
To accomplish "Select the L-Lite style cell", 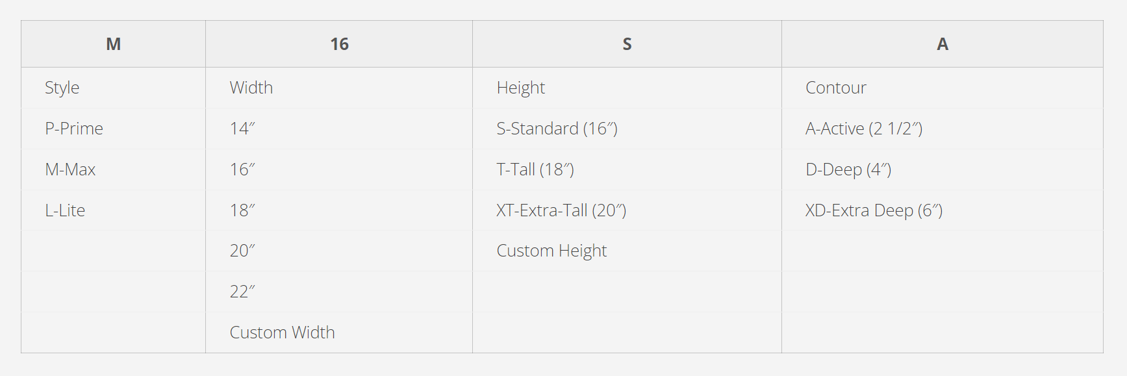I will click(65, 210).
